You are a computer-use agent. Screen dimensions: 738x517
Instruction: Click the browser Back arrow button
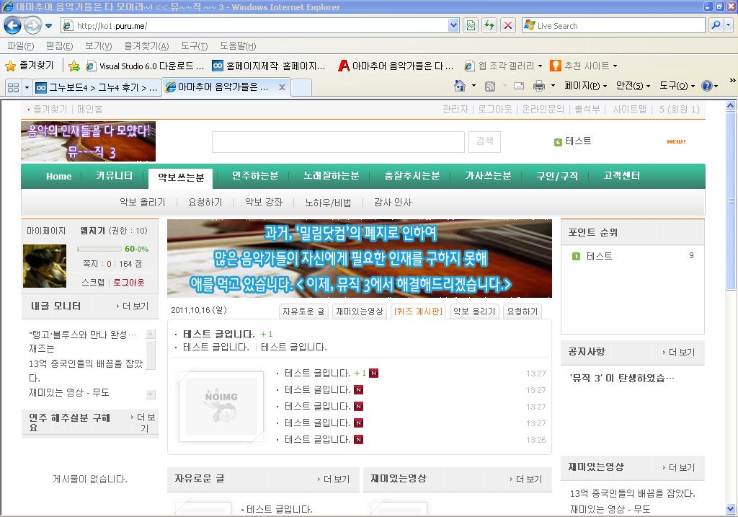[12, 26]
